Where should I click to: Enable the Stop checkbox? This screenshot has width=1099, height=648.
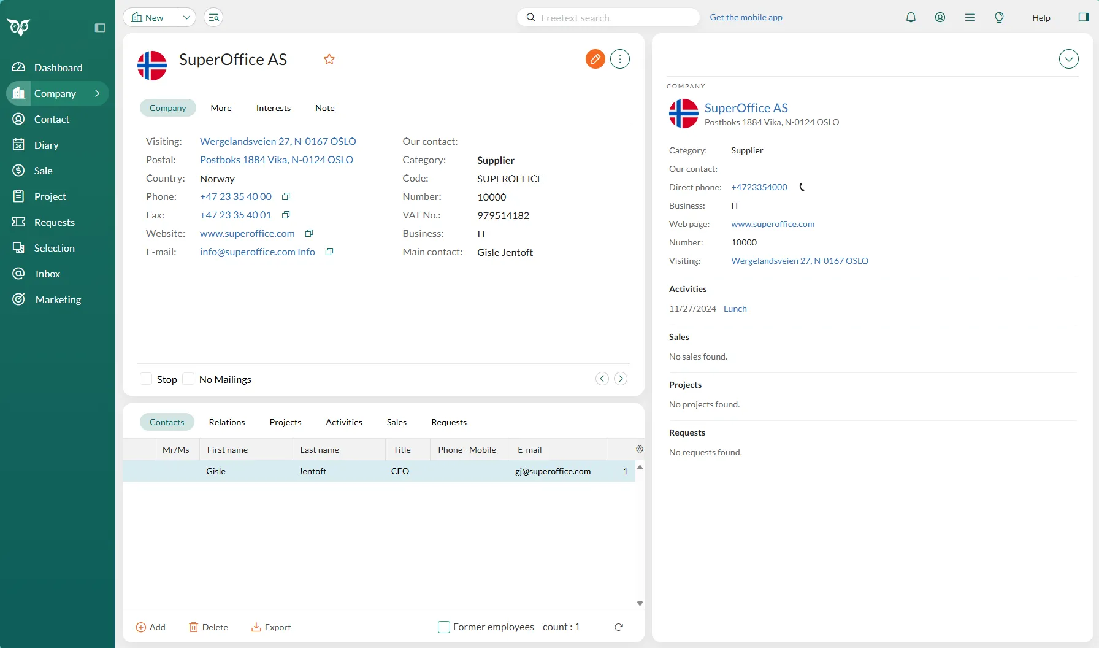point(146,379)
